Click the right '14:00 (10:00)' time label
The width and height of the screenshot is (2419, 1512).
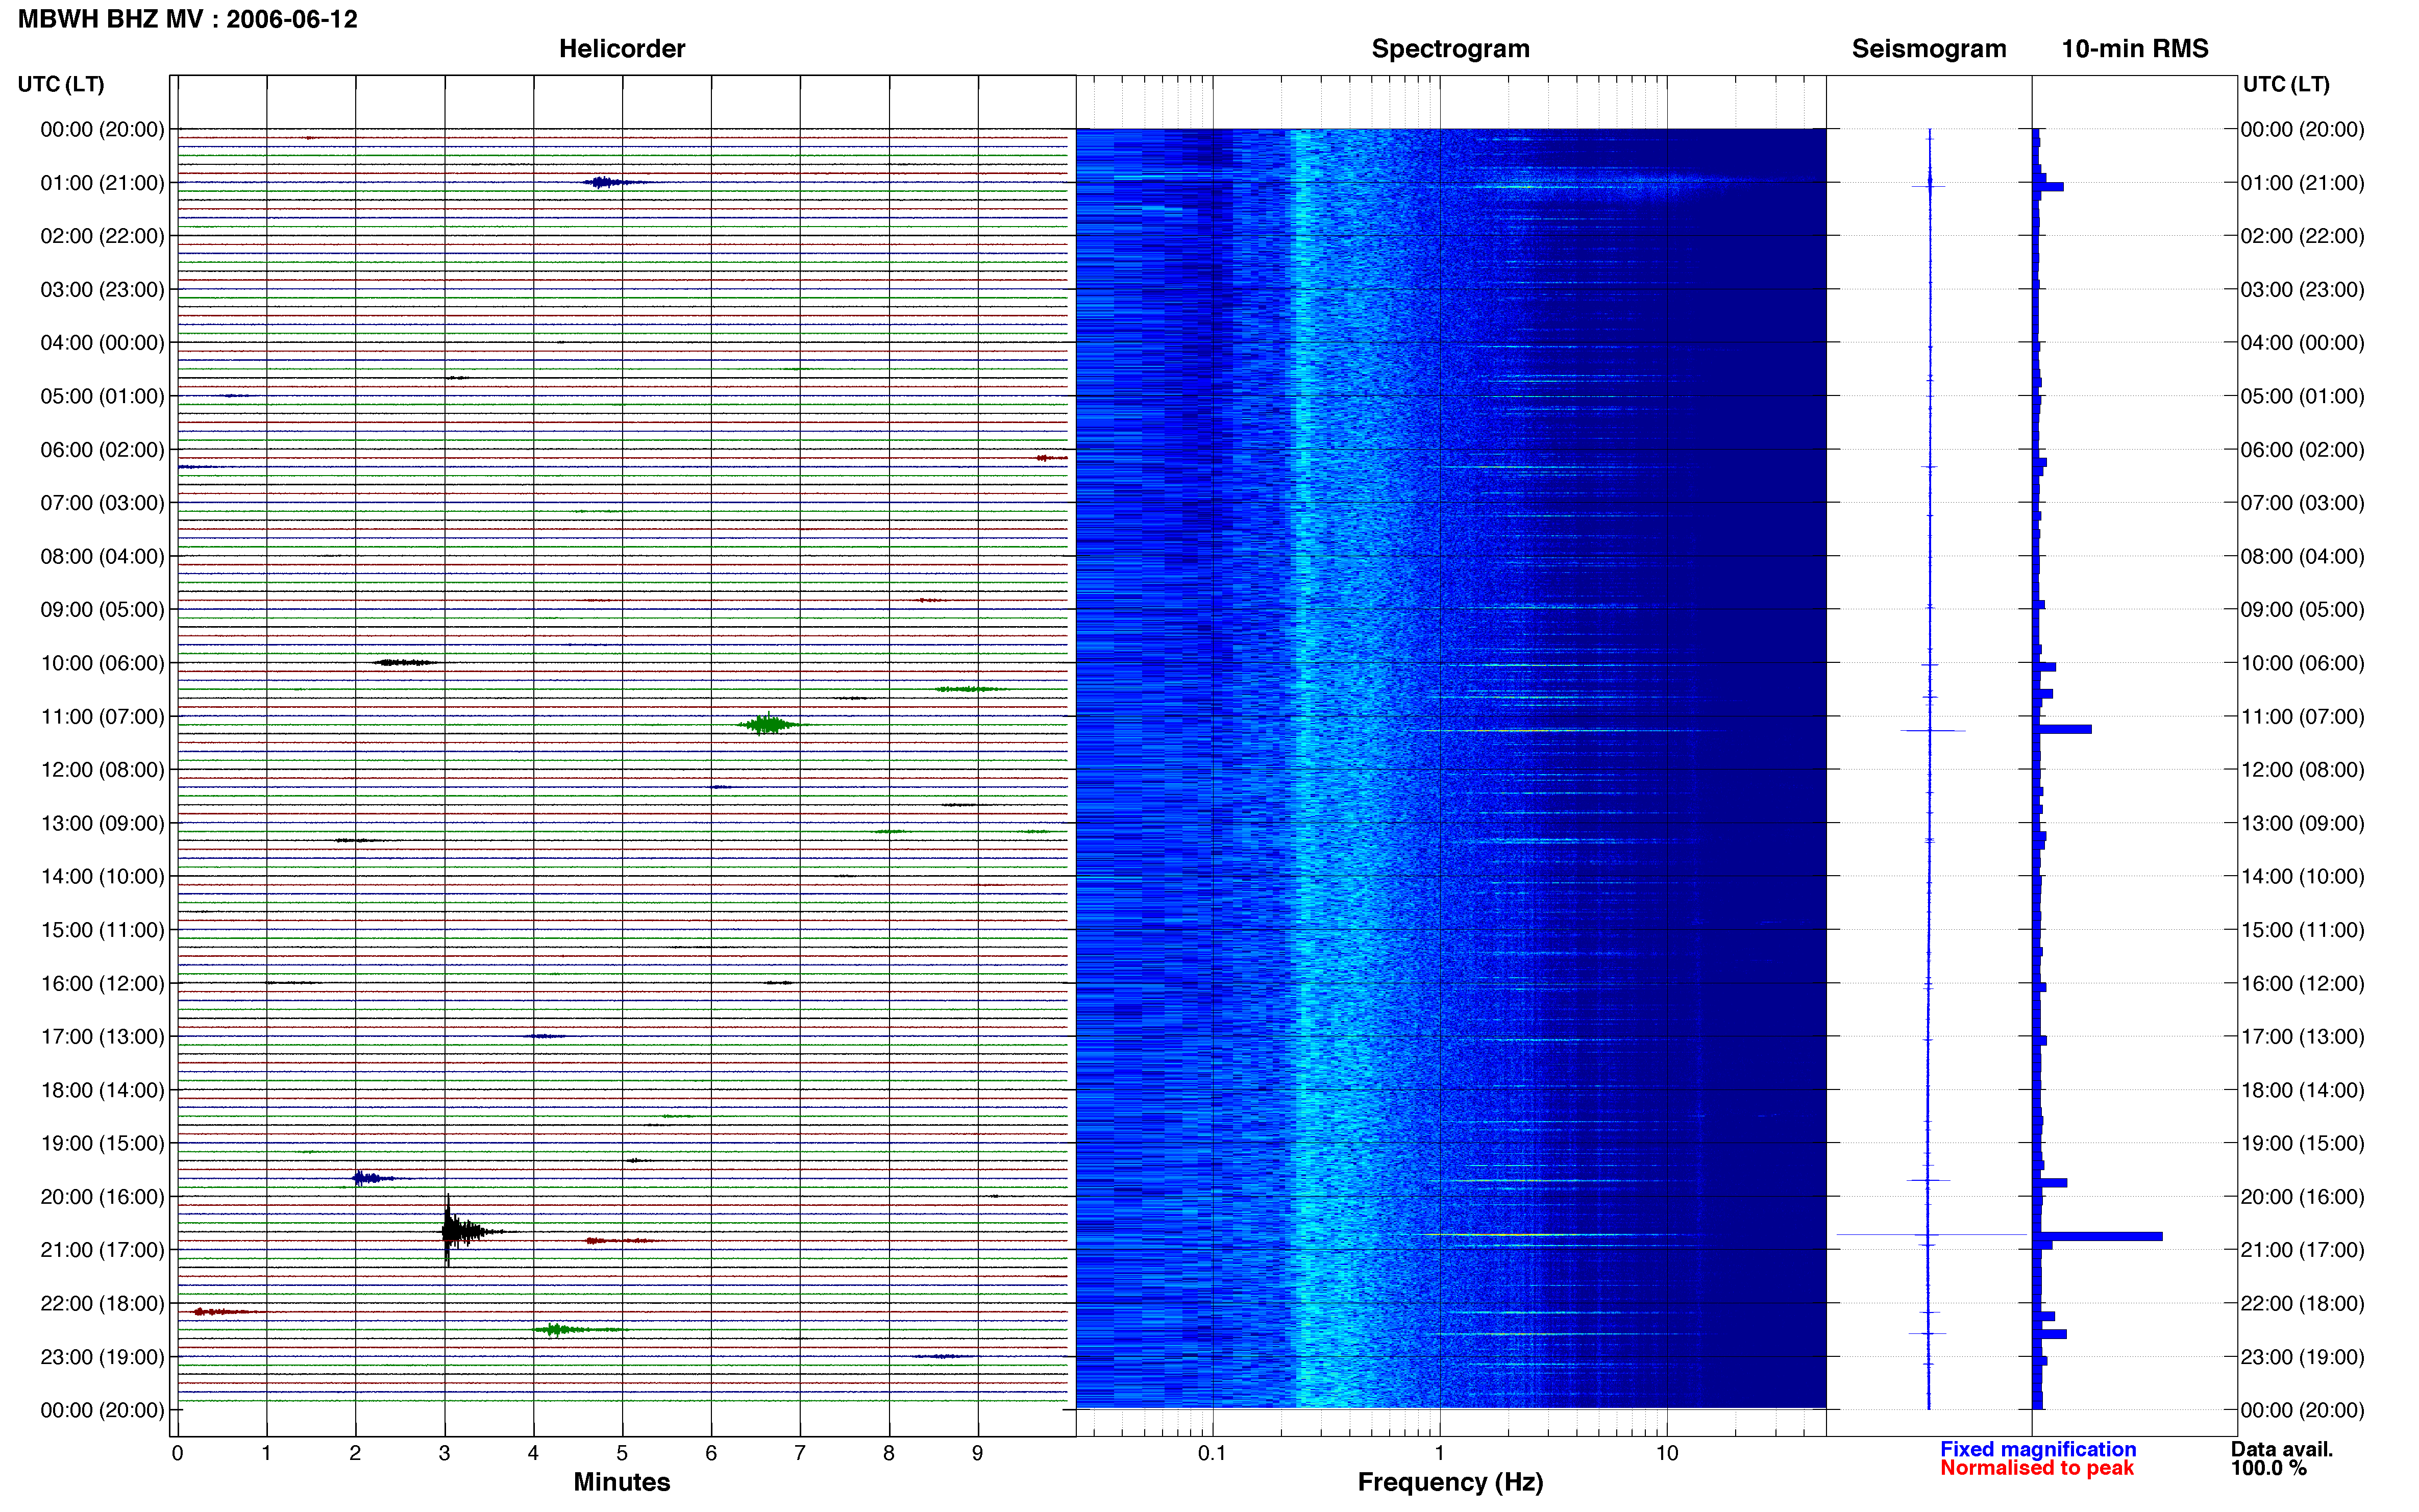[2302, 876]
